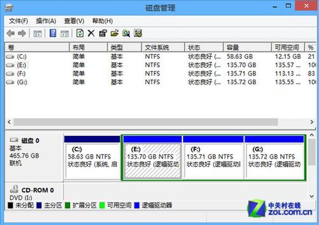319x225 pixels.
Task: Click the drive icon for volume (C:)
Action: coord(10,57)
